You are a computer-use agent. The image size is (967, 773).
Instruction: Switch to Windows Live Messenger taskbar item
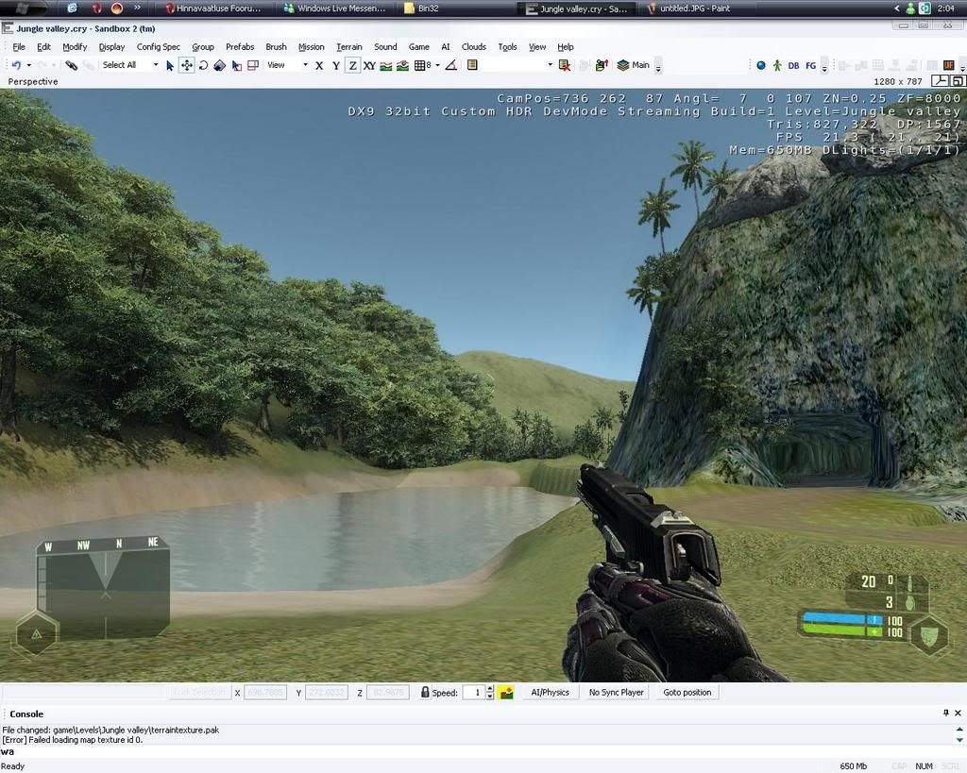[335, 8]
